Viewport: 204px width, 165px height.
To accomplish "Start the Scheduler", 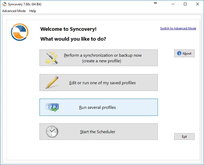I will [99, 132].
